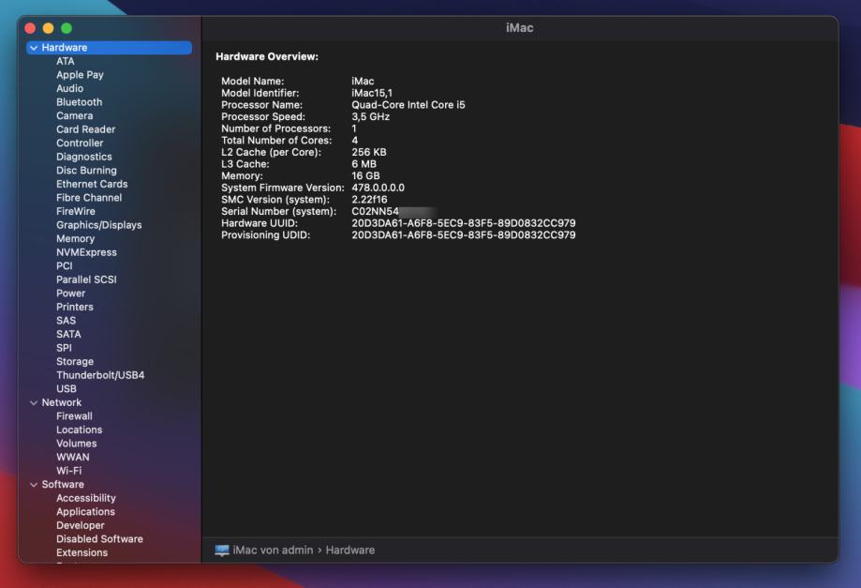Viewport: 861px width, 588px height.
Task: Click 'Hardware' in the bottom path bar
Action: click(x=350, y=550)
